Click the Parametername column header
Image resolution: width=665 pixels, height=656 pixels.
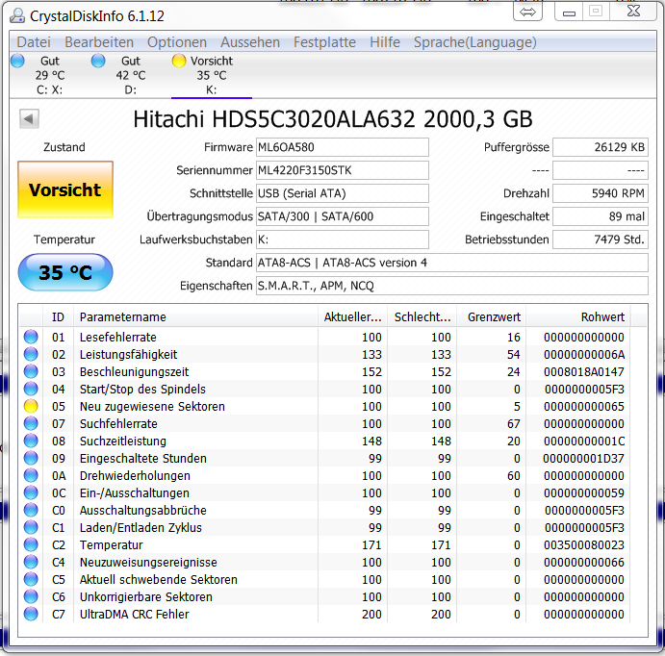coord(195,317)
